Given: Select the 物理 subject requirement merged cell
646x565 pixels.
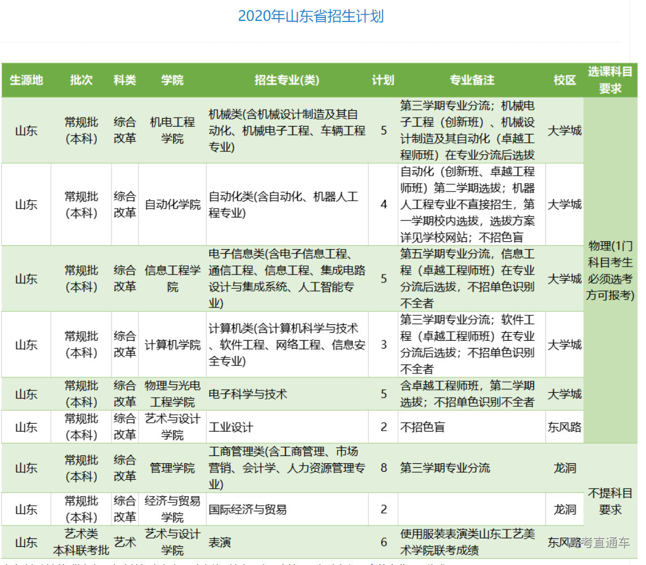Looking at the screenshot, I should 610,270.
